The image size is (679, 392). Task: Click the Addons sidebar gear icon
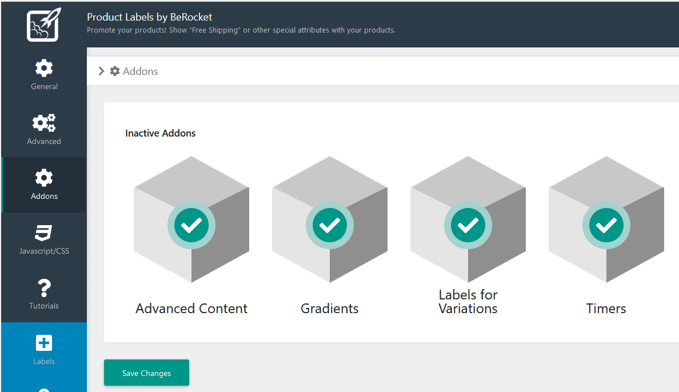coord(44,178)
